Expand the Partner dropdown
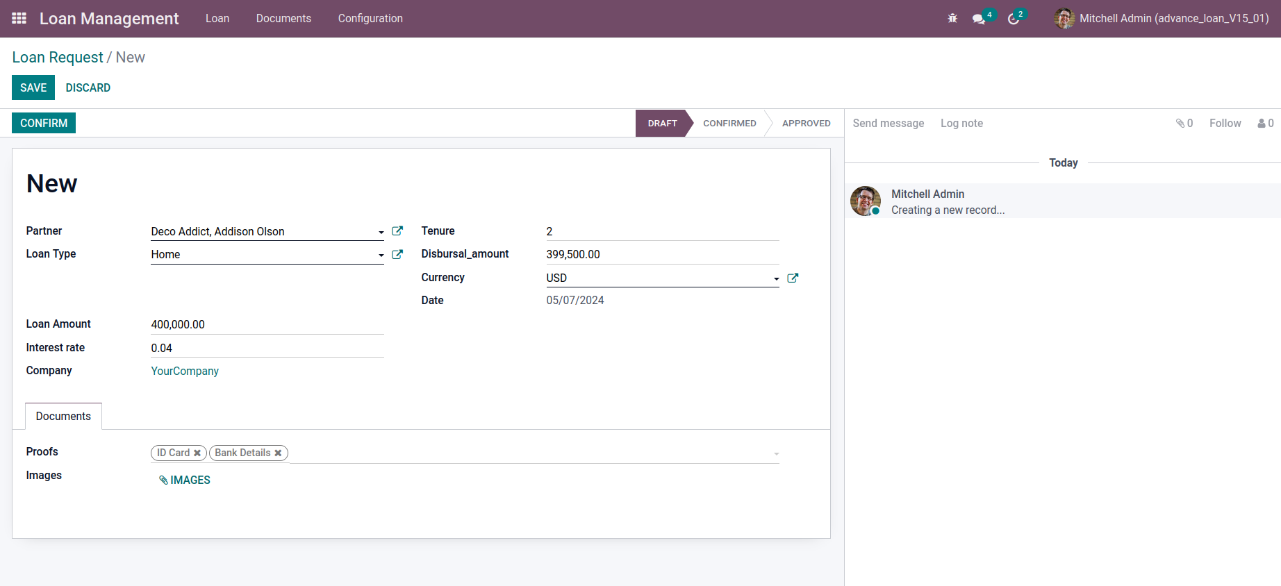The image size is (1281, 586). pos(381,232)
